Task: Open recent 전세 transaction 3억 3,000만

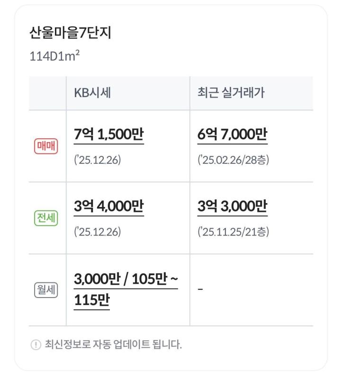Action: click(x=233, y=206)
